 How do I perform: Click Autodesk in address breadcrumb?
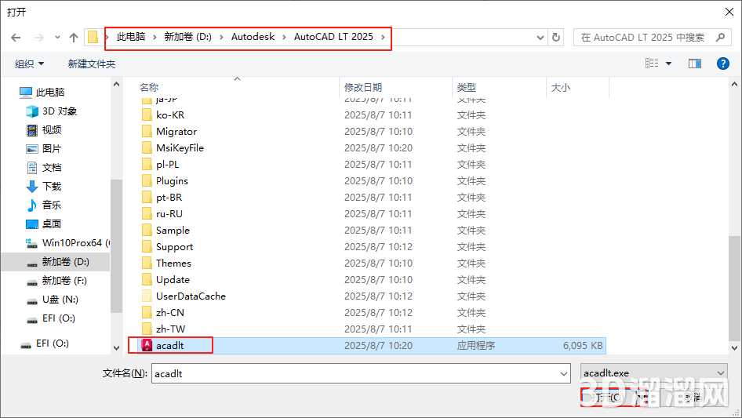(x=253, y=37)
